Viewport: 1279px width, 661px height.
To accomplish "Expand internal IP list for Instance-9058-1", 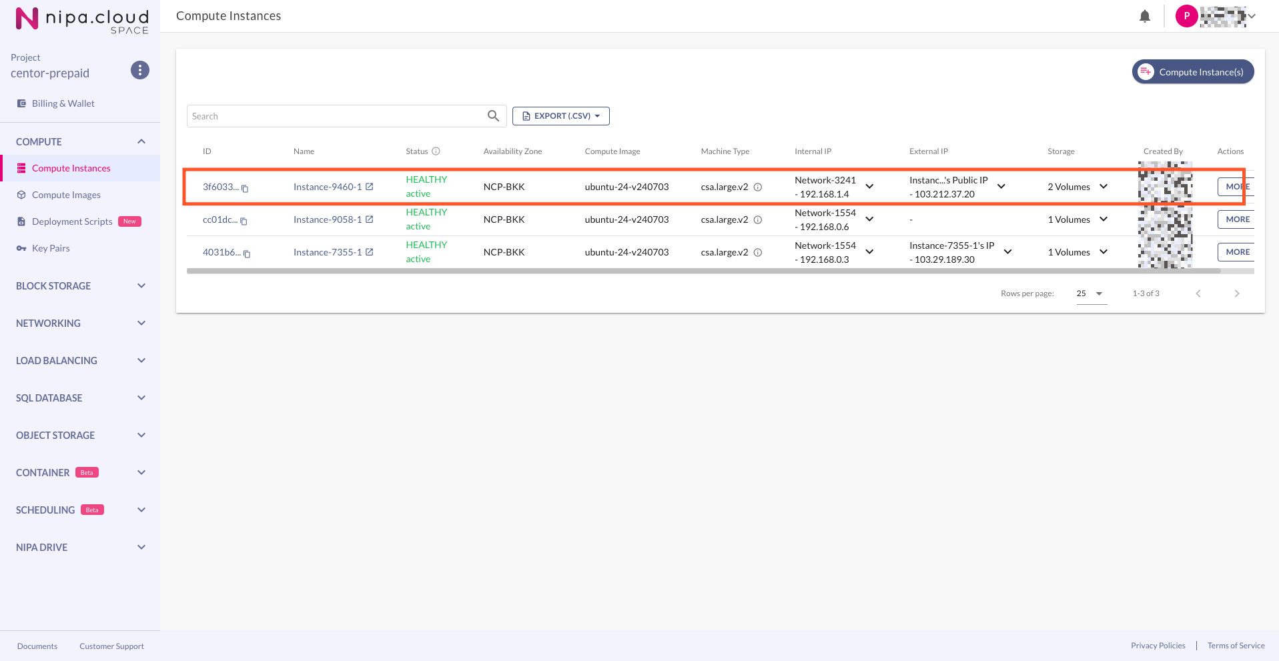I will point(869,219).
